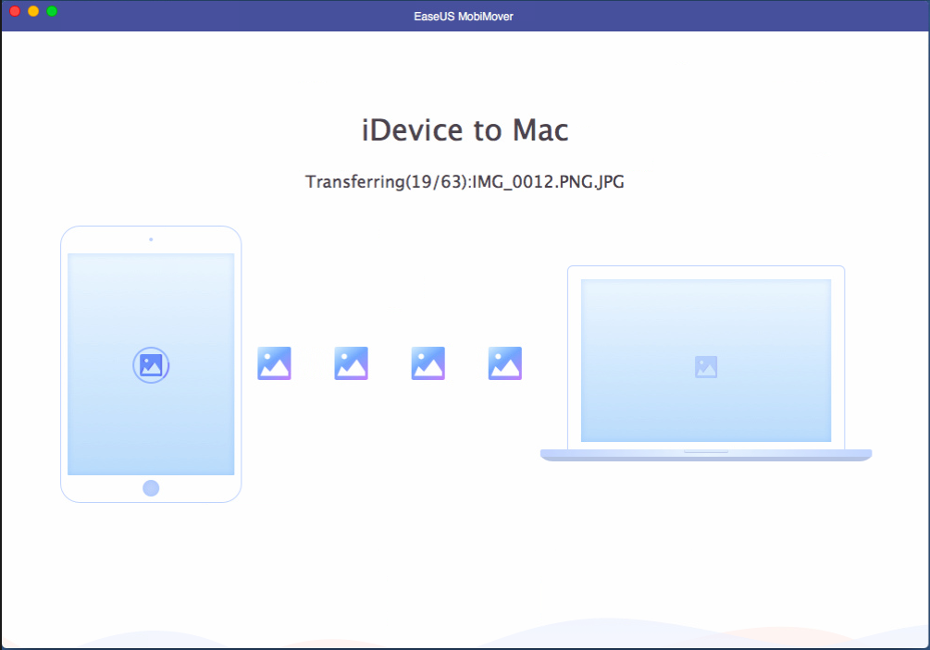Screen dimensions: 930x650
Task: Minimize the window with the yellow button
Action: pos(33,11)
